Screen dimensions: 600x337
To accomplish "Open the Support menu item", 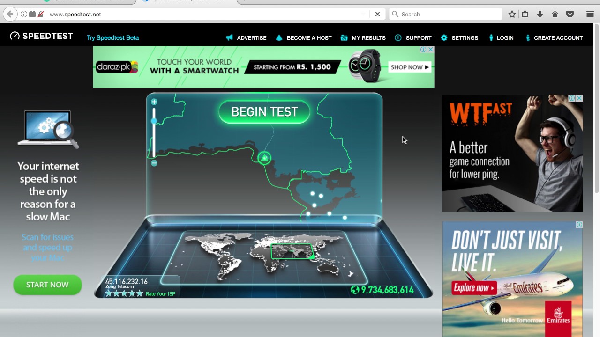I will (x=413, y=38).
